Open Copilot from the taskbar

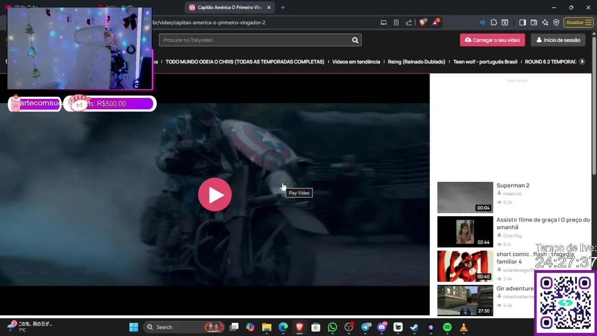pos(250,327)
